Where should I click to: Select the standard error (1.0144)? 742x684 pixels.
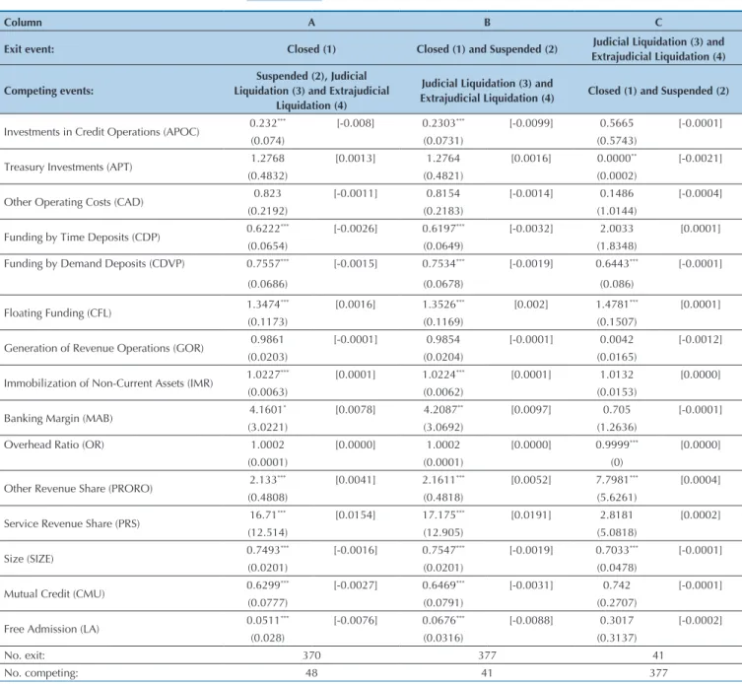click(x=617, y=211)
